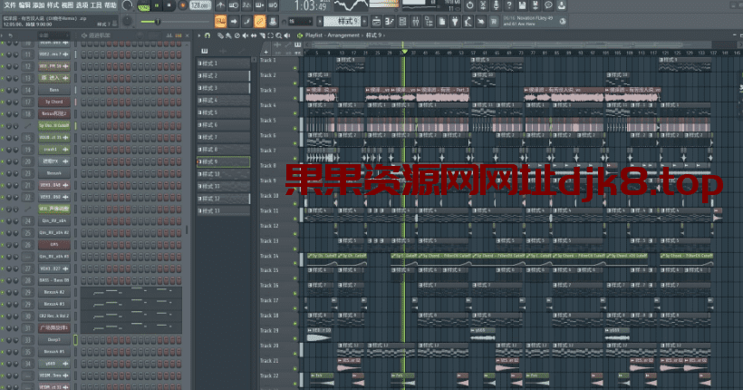
Task: Toggle mute LED for Bass channel
Action: click(5, 90)
